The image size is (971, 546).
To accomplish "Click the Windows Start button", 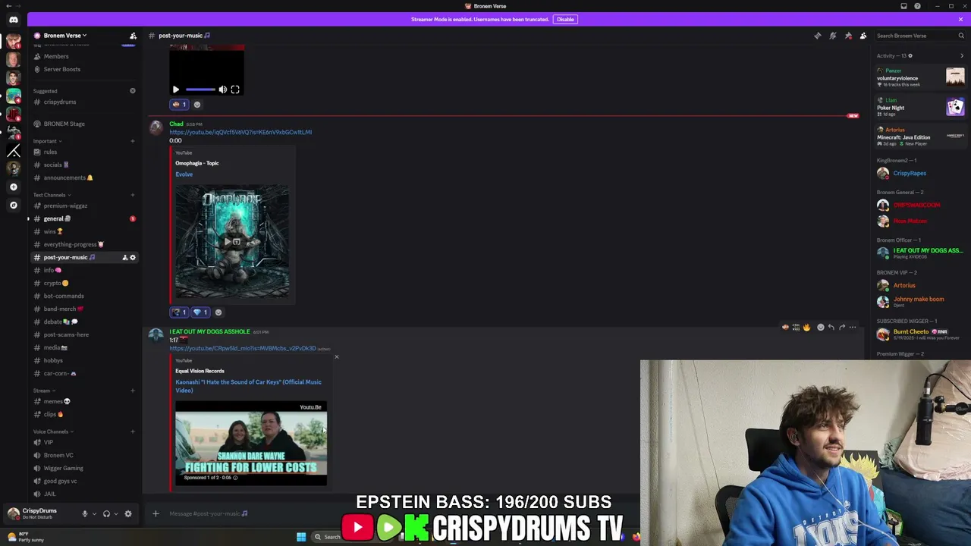I will pos(301,537).
